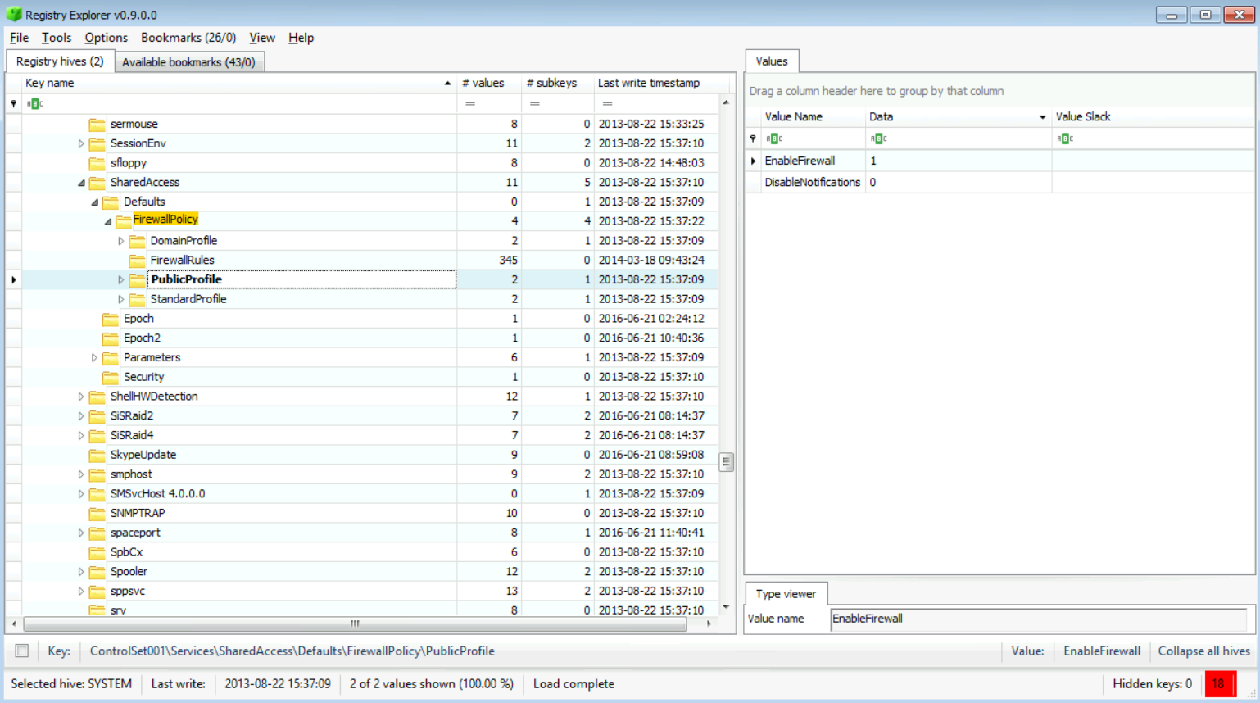This screenshot has height=703, width=1260.
Task: Select the EnableFirewall value row
Action: coord(999,161)
